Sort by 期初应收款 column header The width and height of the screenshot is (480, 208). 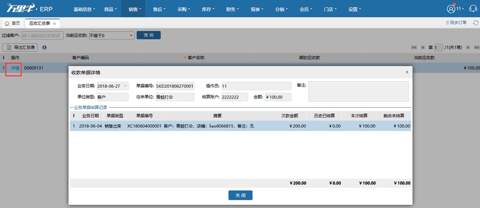(x=309, y=57)
